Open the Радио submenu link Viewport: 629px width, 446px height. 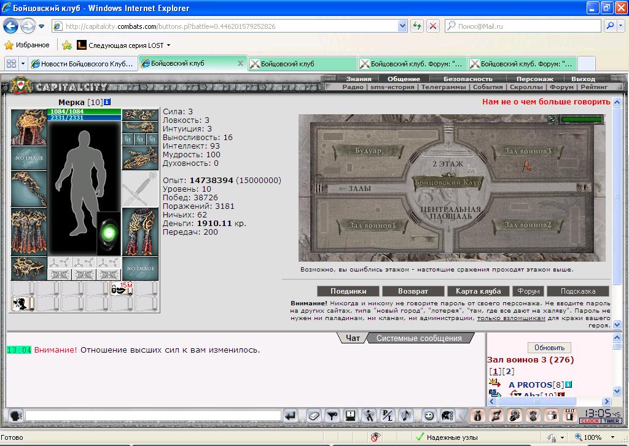(x=353, y=87)
